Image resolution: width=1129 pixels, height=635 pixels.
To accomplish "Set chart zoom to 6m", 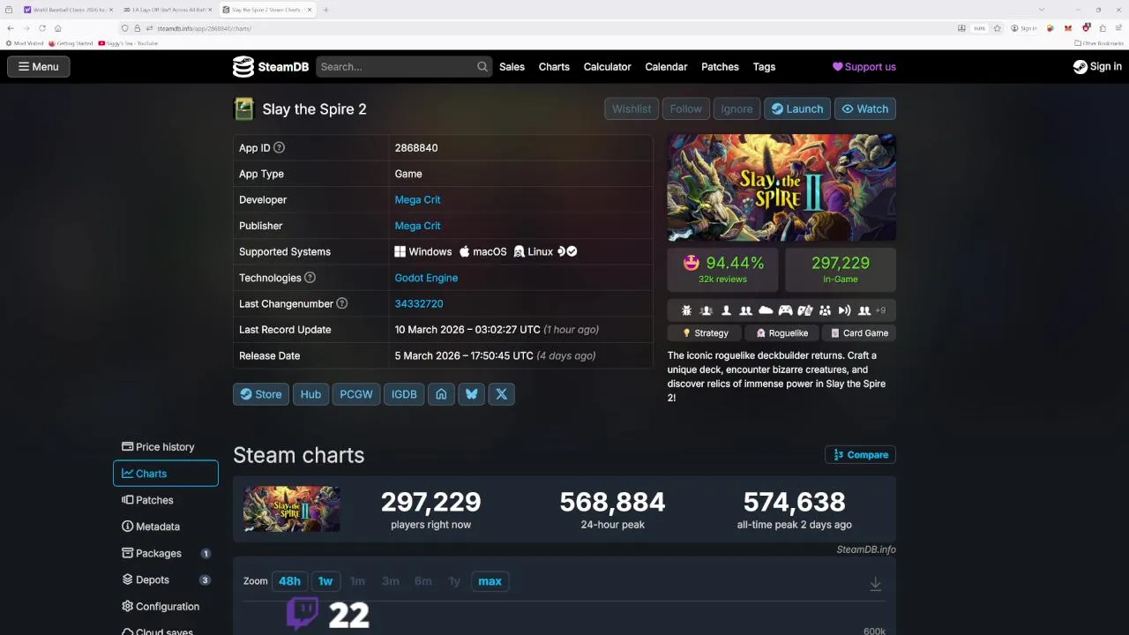I will pos(423,581).
